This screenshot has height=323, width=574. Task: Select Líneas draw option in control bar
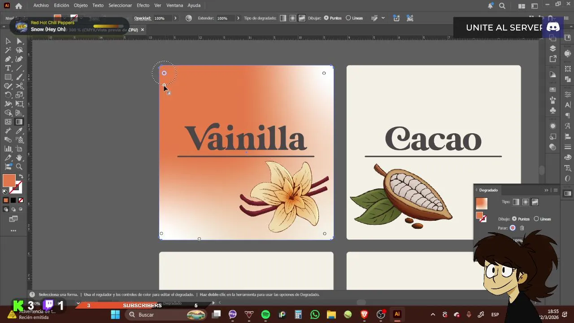pyautogui.click(x=354, y=18)
